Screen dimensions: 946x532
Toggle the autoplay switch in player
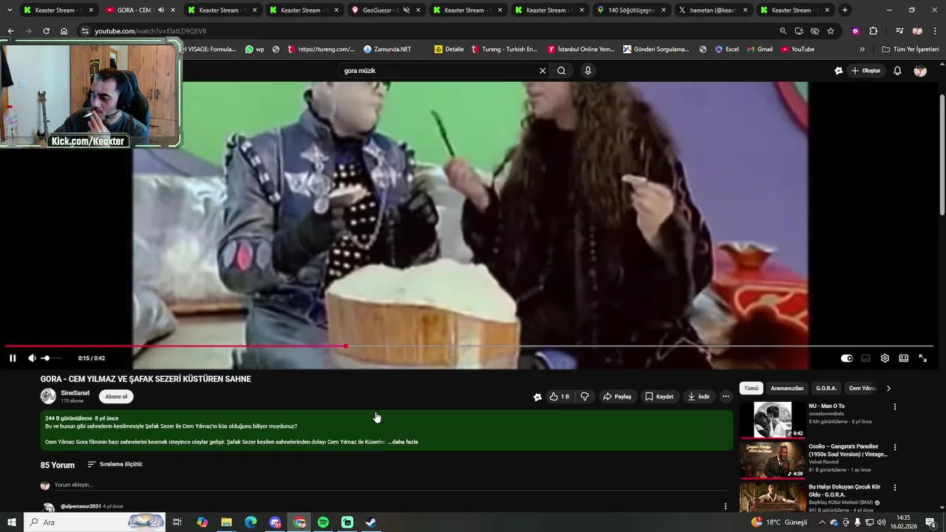tap(847, 358)
